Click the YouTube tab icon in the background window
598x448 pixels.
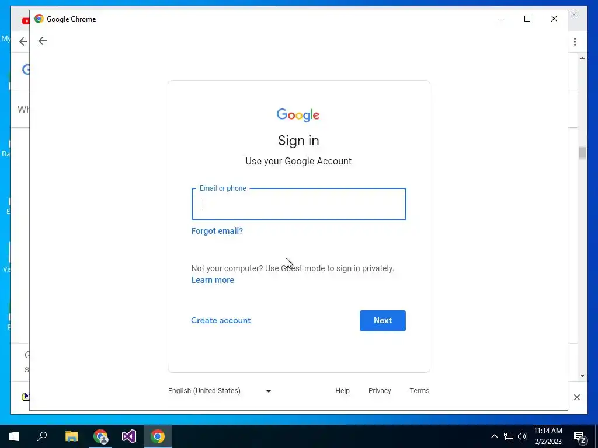click(26, 21)
